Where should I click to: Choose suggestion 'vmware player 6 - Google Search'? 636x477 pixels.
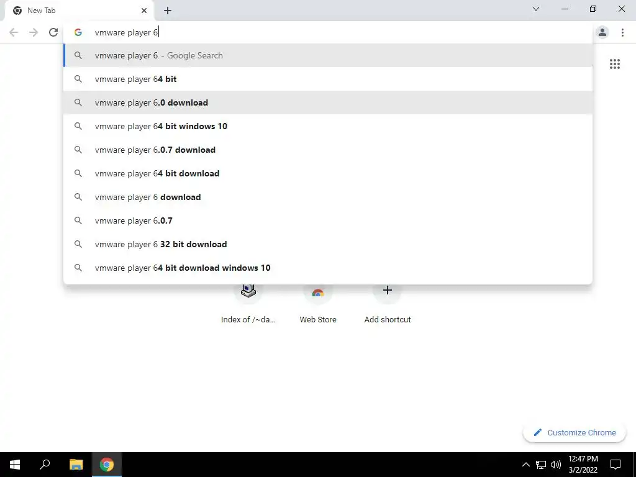point(328,55)
